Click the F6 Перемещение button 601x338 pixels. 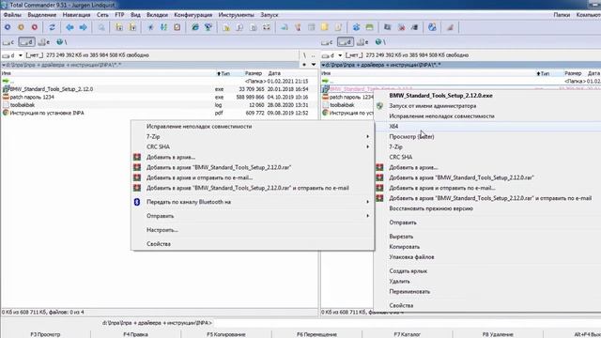(x=316, y=334)
